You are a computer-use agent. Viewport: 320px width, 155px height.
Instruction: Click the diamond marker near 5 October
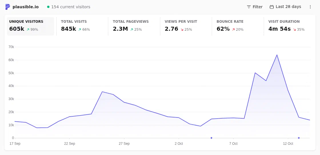[211, 138]
